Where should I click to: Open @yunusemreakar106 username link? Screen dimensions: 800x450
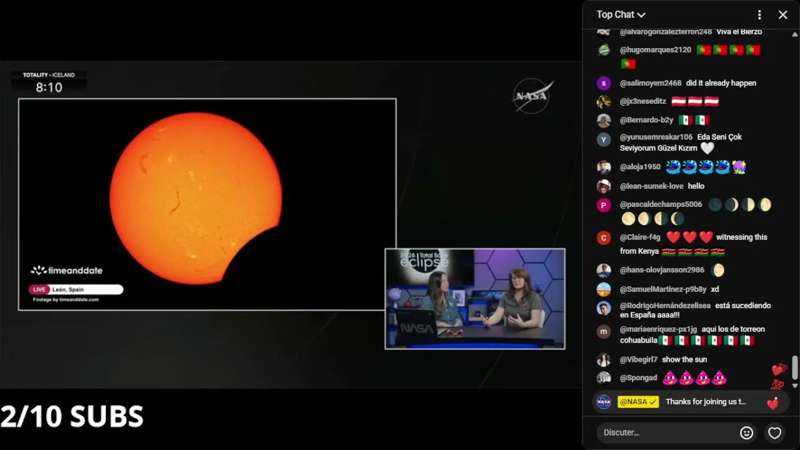(x=656, y=137)
